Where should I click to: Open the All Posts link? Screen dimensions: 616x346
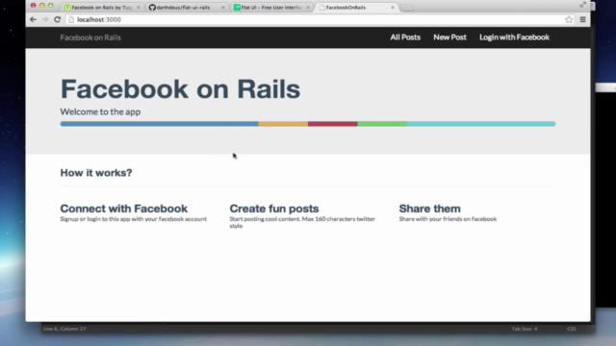point(405,37)
